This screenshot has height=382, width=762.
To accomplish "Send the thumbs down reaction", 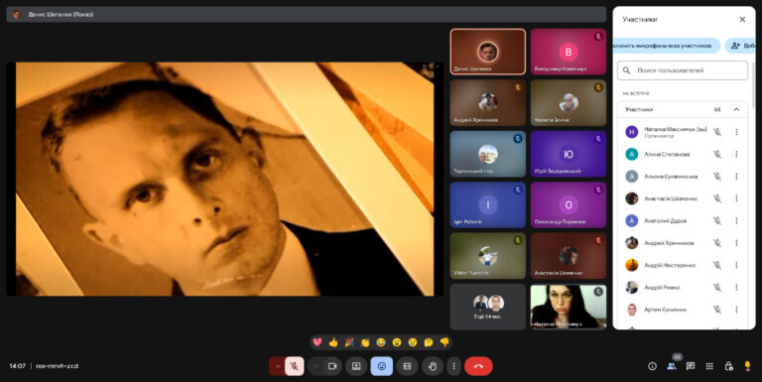I will pyautogui.click(x=444, y=342).
